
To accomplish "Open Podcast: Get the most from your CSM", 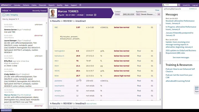I will point(179,76).
